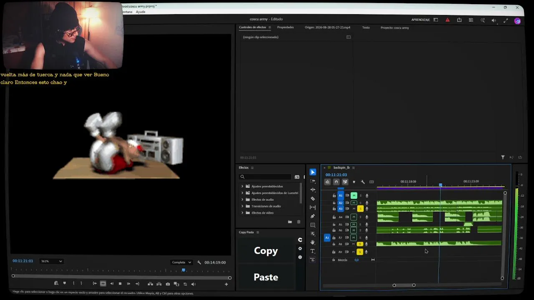Open the Efectos panel menu
This screenshot has height=300, width=534.
pos(252,168)
